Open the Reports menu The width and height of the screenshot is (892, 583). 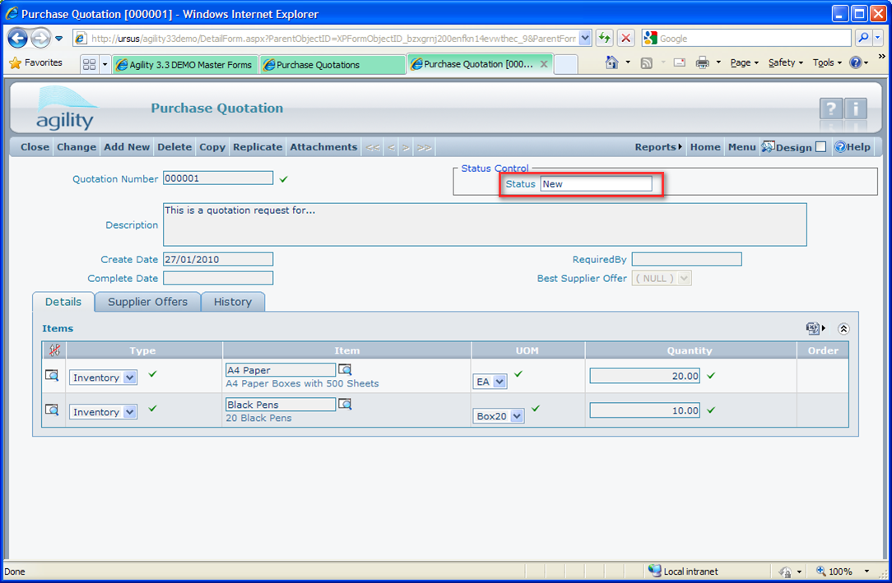pyautogui.click(x=658, y=147)
